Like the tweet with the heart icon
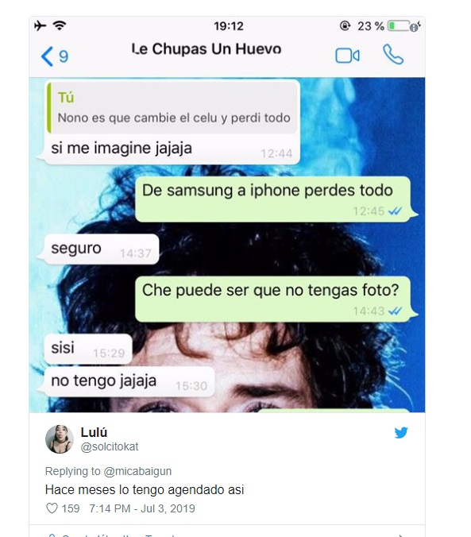 click(52, 508)
